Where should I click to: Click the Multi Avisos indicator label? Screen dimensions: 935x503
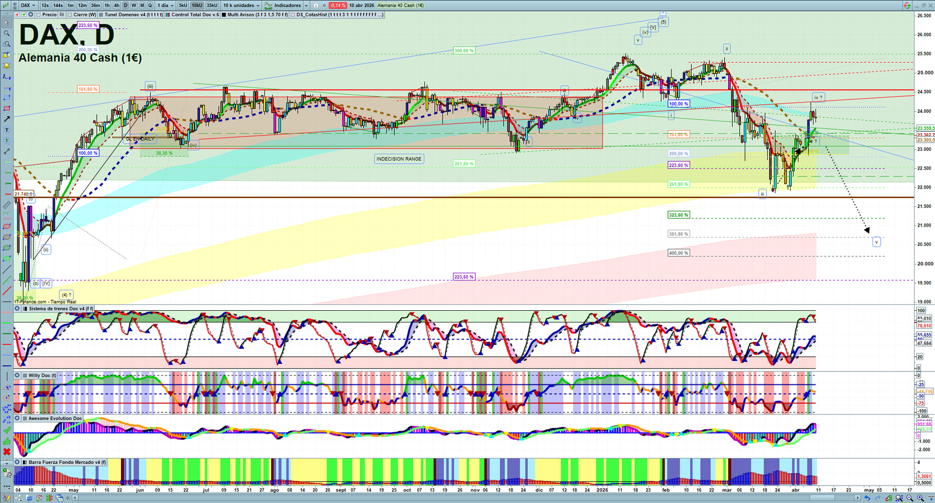(x=258, y=15)
